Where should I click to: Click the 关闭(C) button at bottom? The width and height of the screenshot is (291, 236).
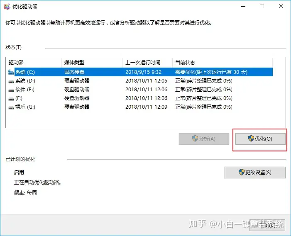click(267, 225)
